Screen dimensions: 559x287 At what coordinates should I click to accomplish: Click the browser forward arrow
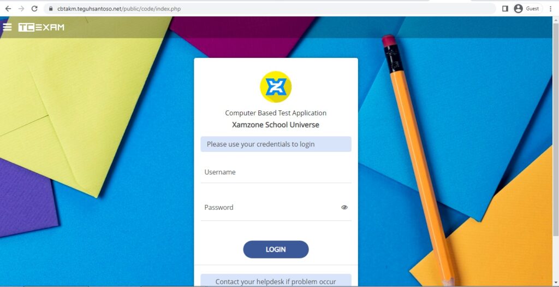(21, 9)
